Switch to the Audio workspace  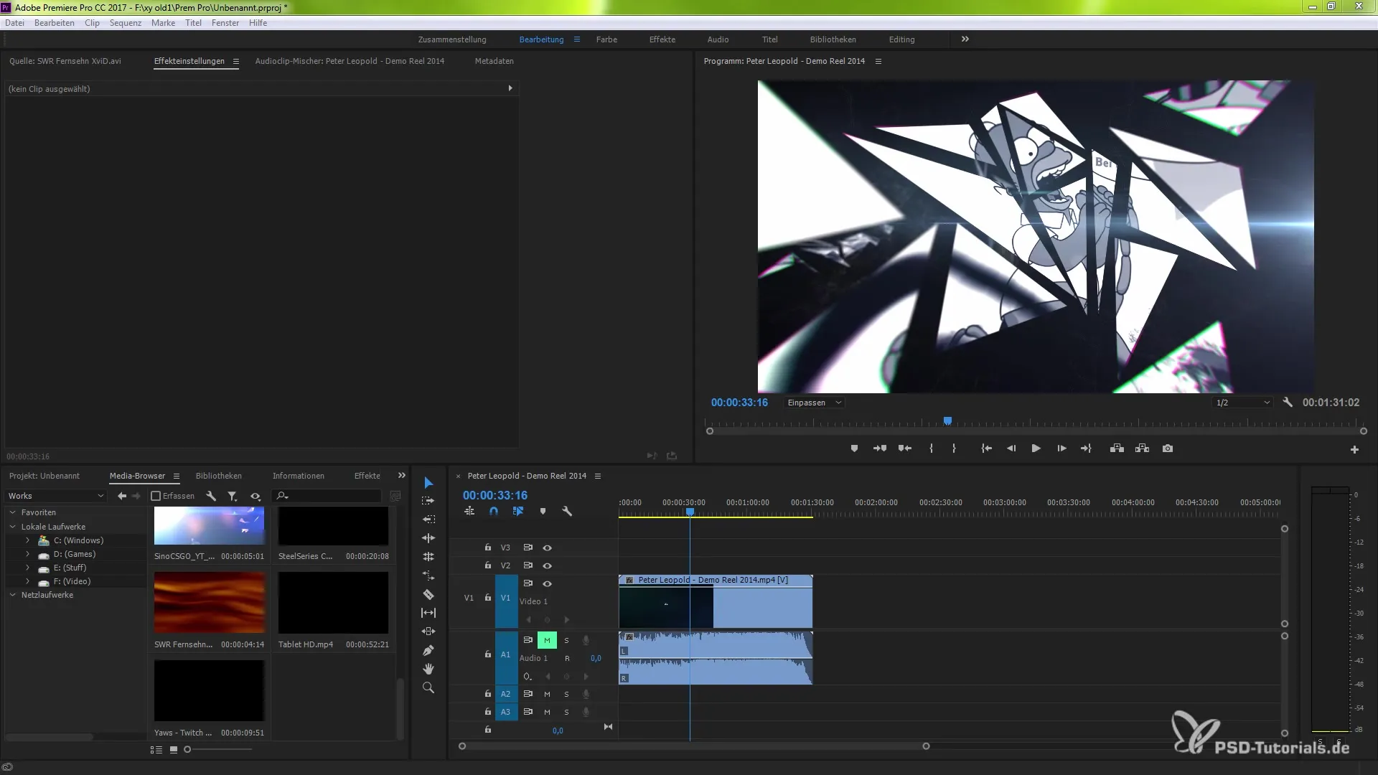[718, 39]
